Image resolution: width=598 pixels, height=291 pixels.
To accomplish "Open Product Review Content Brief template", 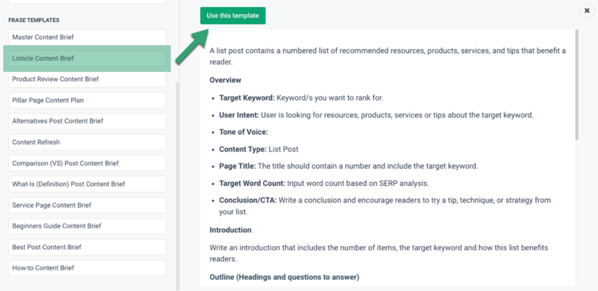I will pos(87,79).
